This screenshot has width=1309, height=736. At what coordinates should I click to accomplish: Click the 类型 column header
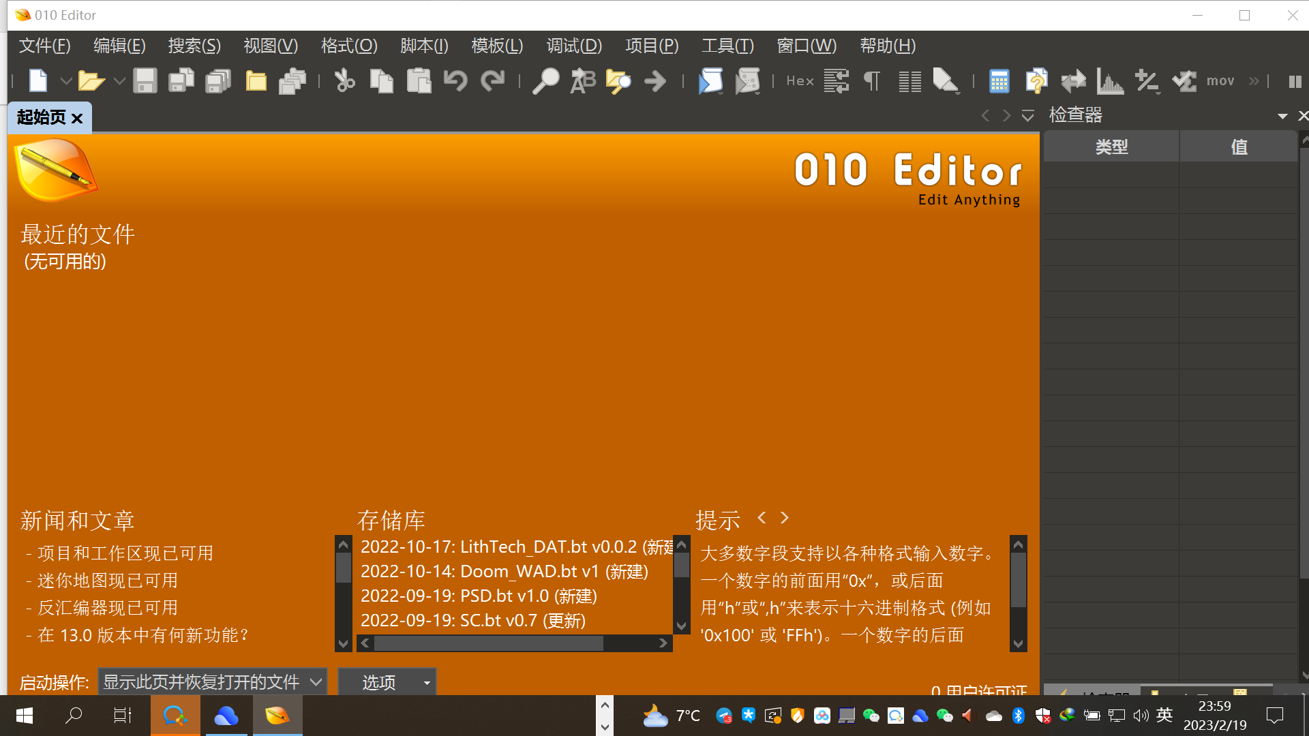(1111, 147)
